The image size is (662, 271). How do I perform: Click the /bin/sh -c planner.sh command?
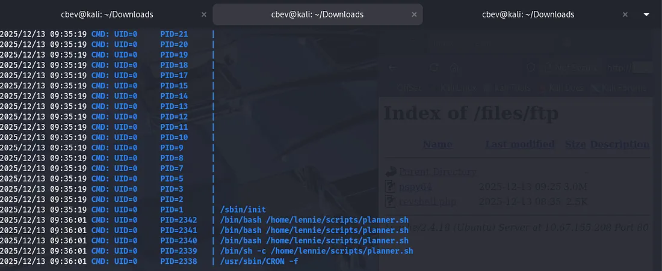point(317,251)
